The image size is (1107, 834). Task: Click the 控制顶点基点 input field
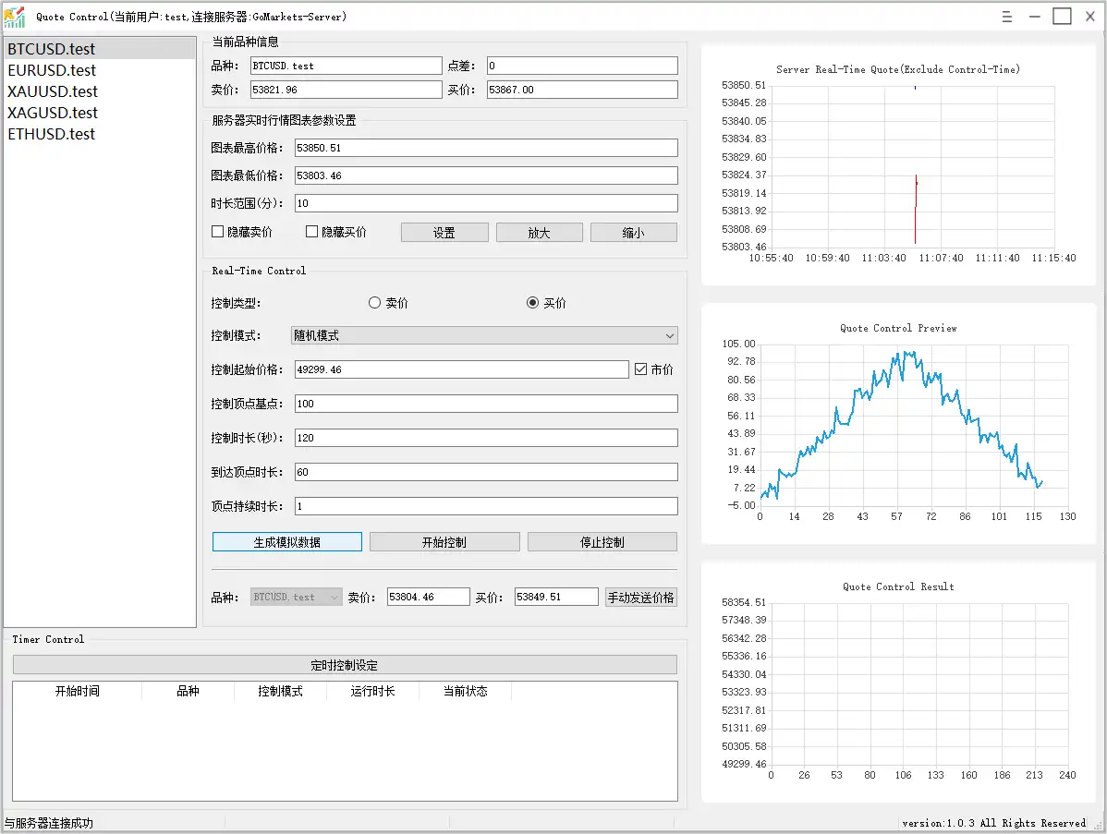pos(485,404)
